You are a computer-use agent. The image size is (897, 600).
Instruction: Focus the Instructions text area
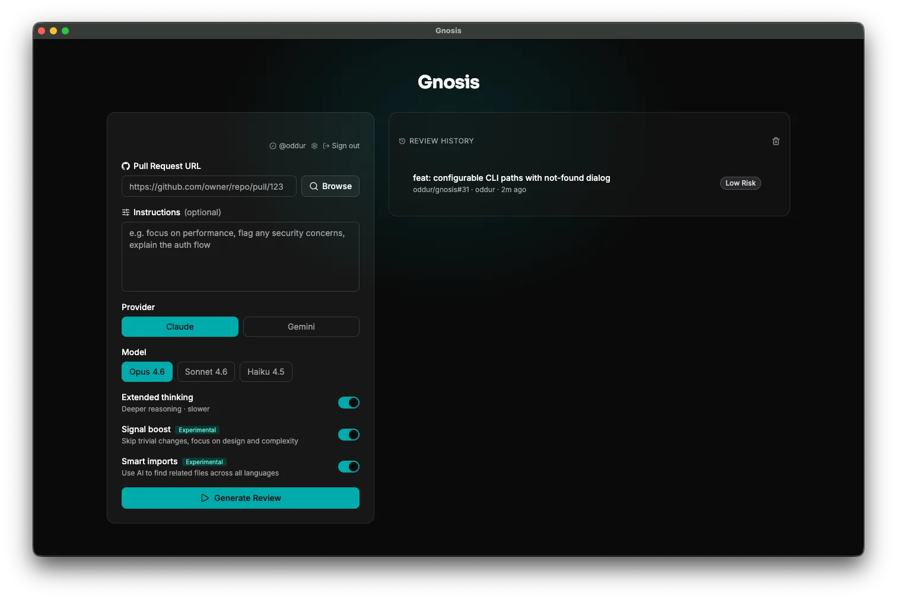240,257
